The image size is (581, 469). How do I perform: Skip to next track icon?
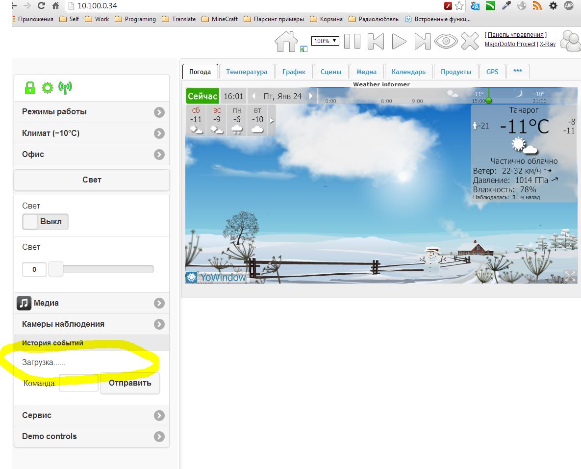423,41
